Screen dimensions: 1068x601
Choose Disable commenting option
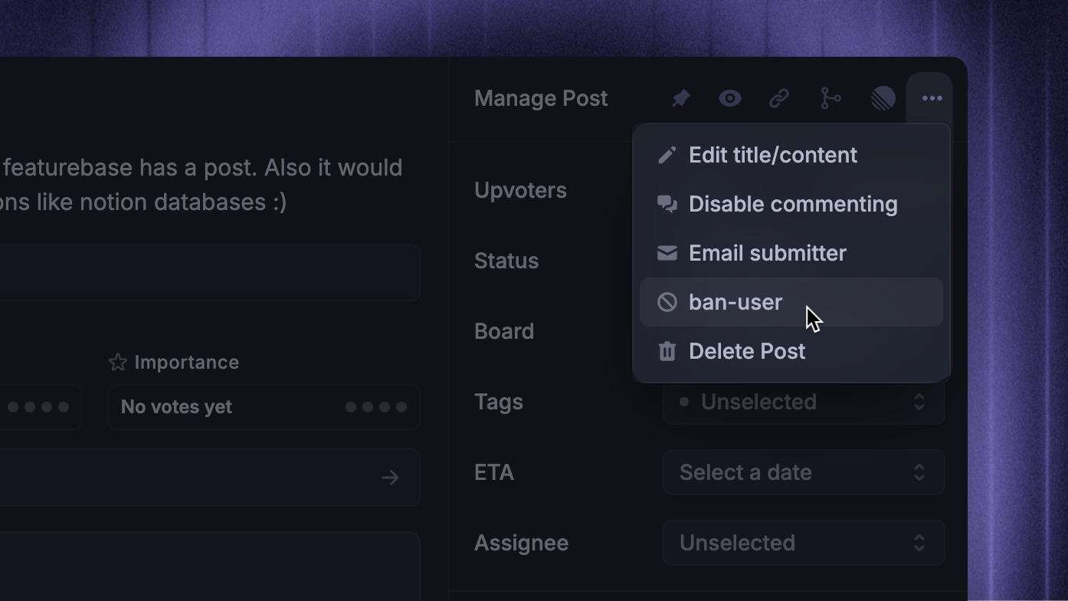click(791, 204)
